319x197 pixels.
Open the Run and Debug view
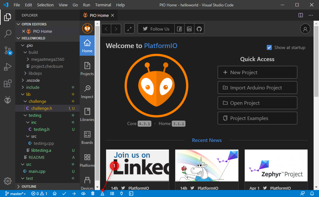8,67
